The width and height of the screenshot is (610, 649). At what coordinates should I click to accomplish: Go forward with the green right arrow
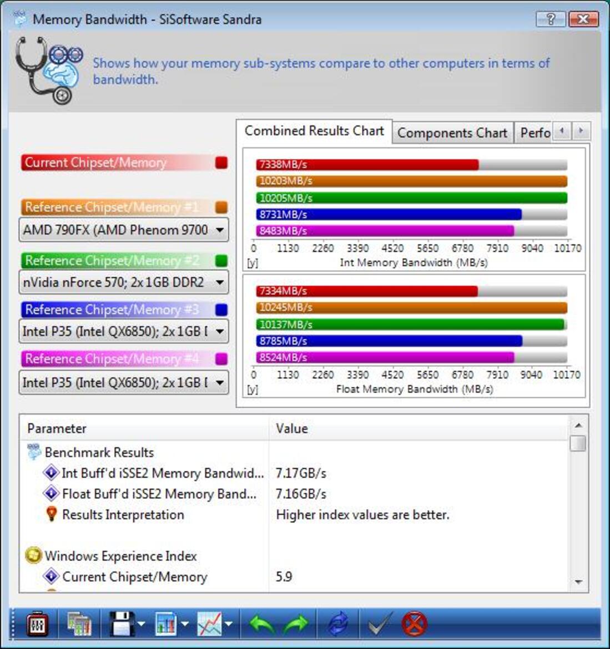[x=296, y=623]
